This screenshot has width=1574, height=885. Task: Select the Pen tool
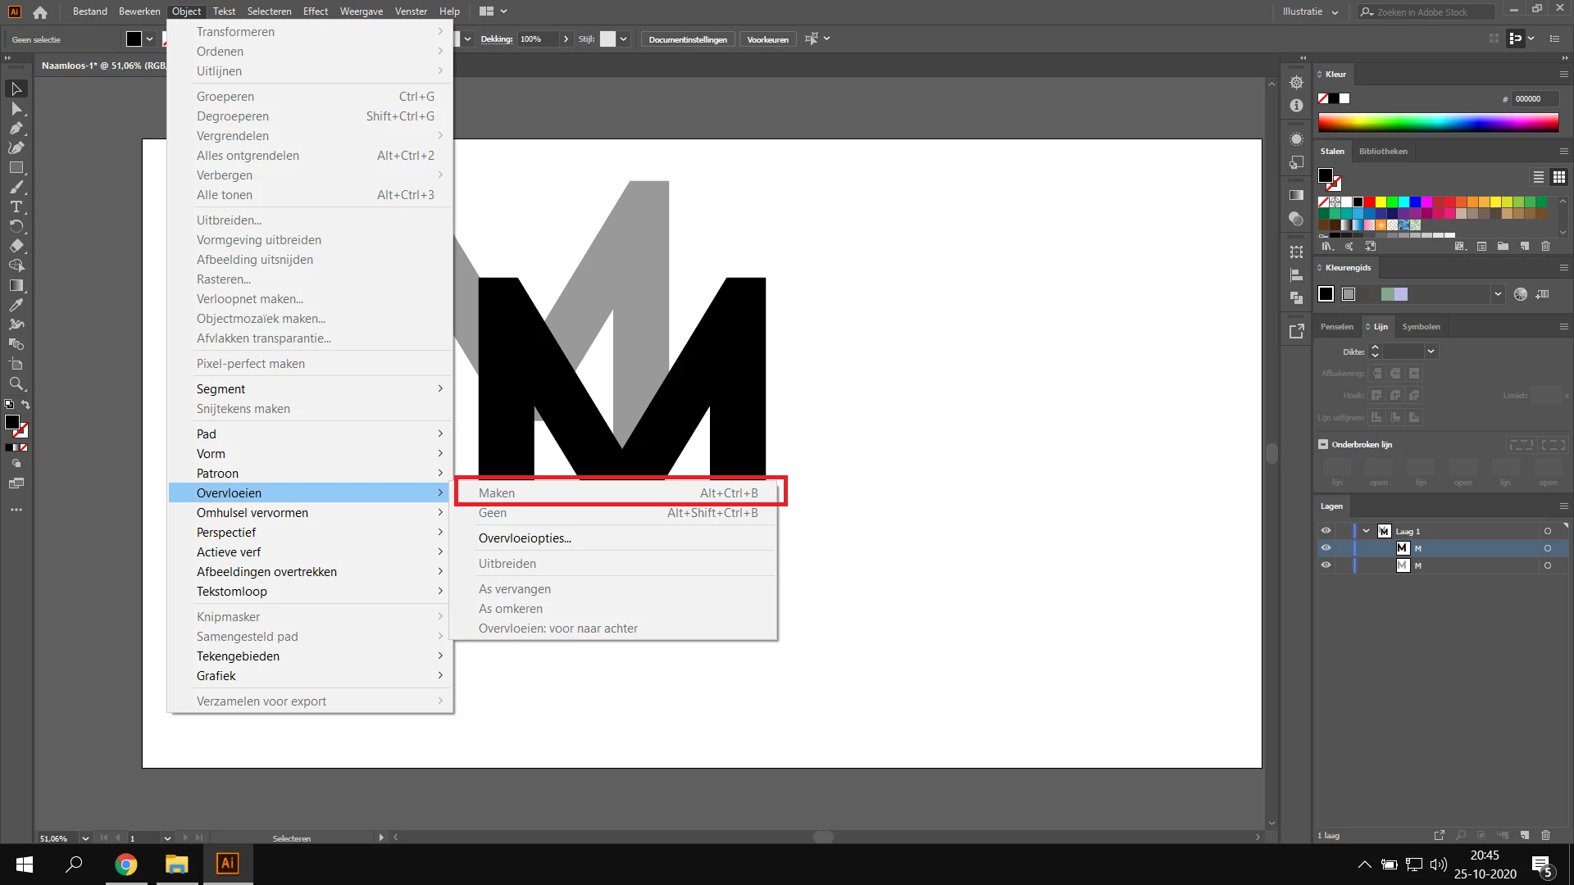[16, 128]
